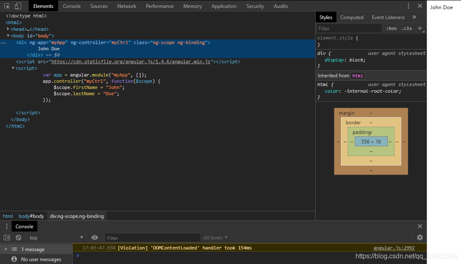Toggle the .cls element classes panel

pyautogui.click(x=407, y=28)
